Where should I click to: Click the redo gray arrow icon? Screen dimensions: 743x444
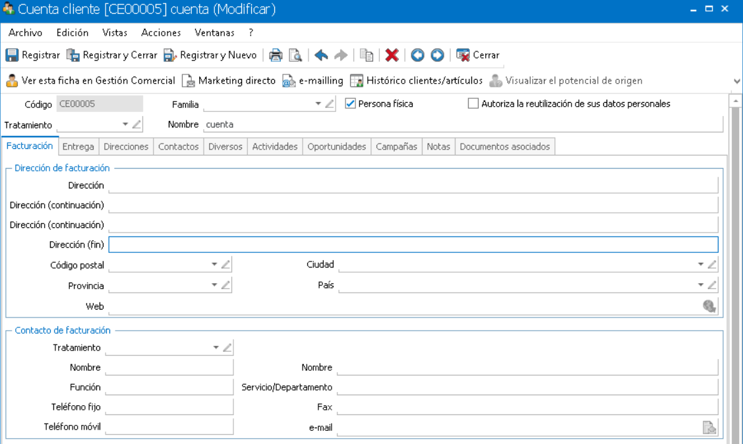tap(341, 55)
